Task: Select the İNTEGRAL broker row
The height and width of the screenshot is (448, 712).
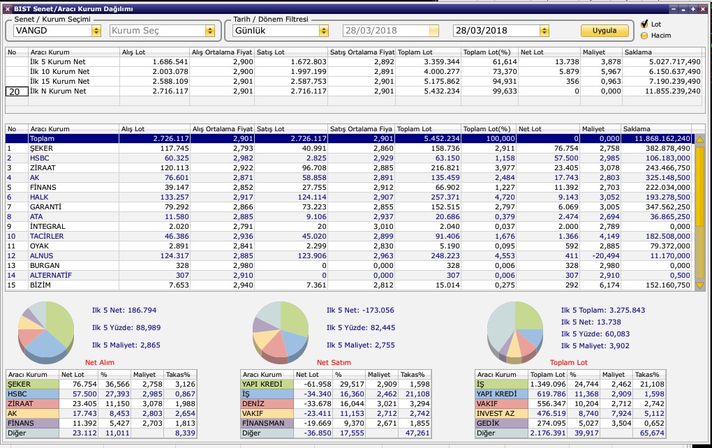Action: click(x=349, y=226)
